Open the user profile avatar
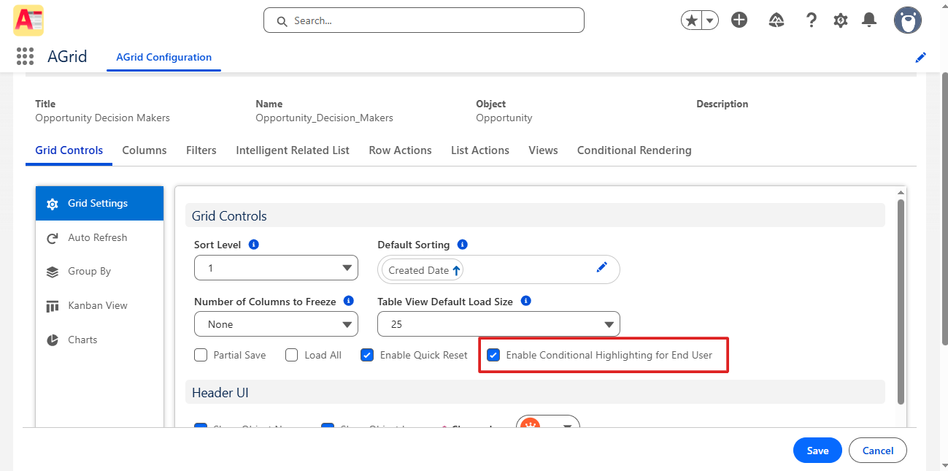The image size is (948, 471). click(x=908, y=20)
